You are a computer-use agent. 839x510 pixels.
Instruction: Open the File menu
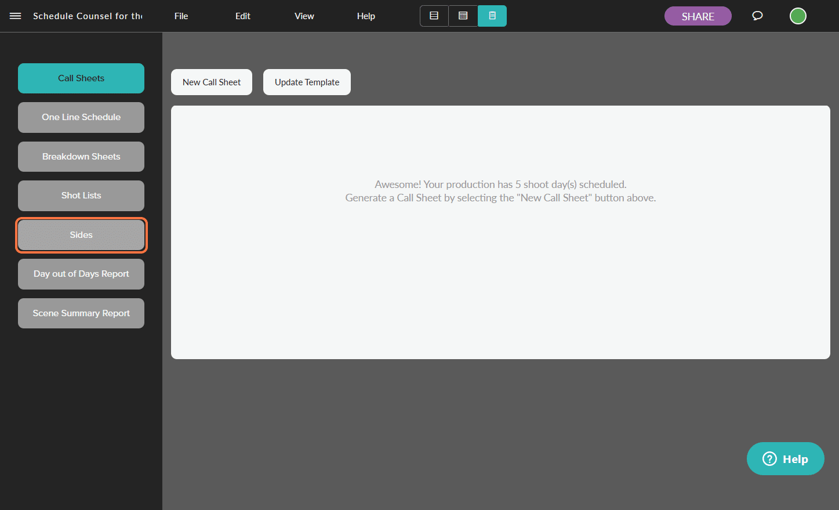pyautogui.click(x=181, y=16)
